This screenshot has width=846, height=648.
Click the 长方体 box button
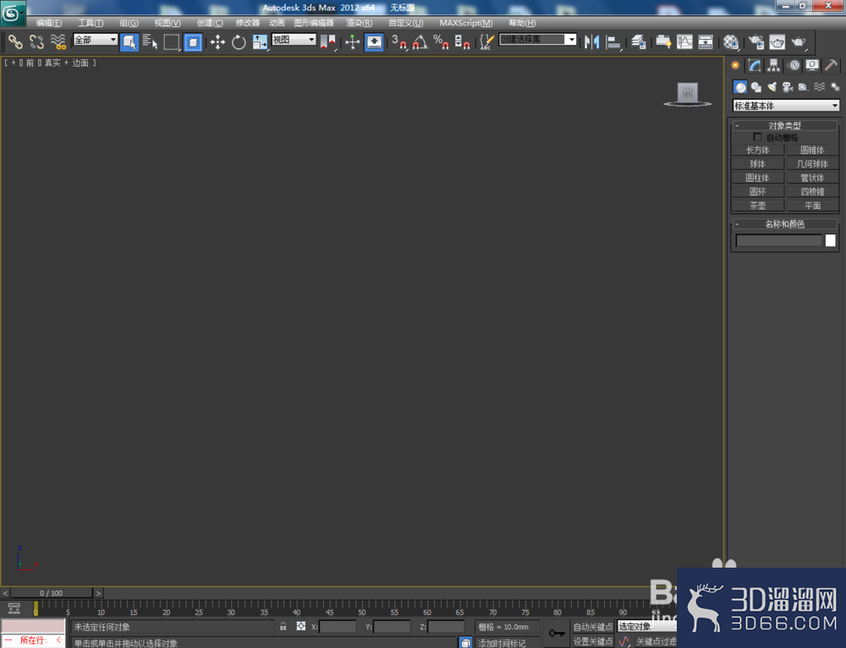click(x=757, y=150)
